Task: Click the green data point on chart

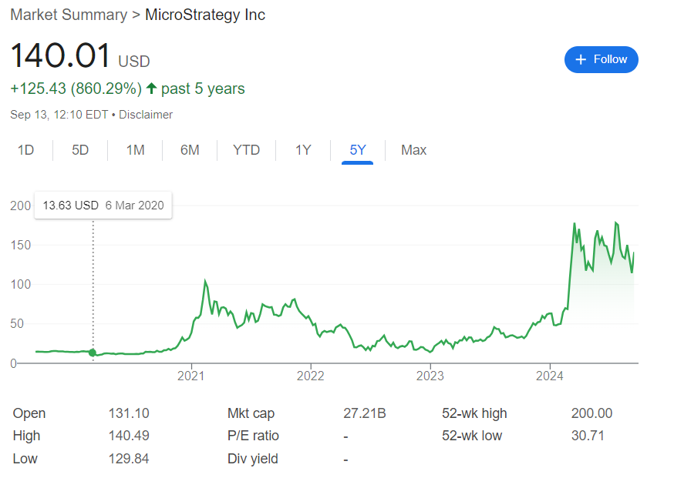Action: click(x=93, y=353)
